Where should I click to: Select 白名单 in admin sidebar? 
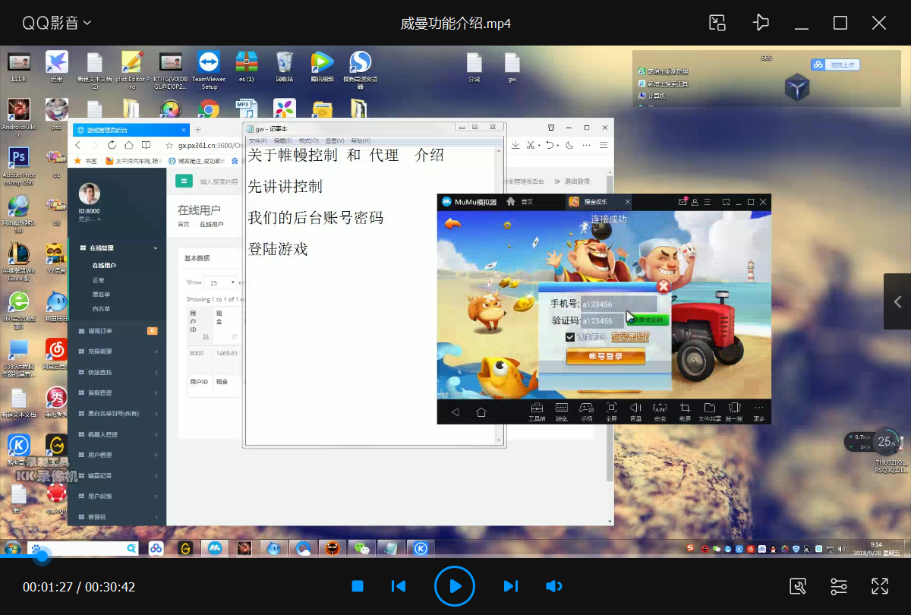(x=102, y=309)
